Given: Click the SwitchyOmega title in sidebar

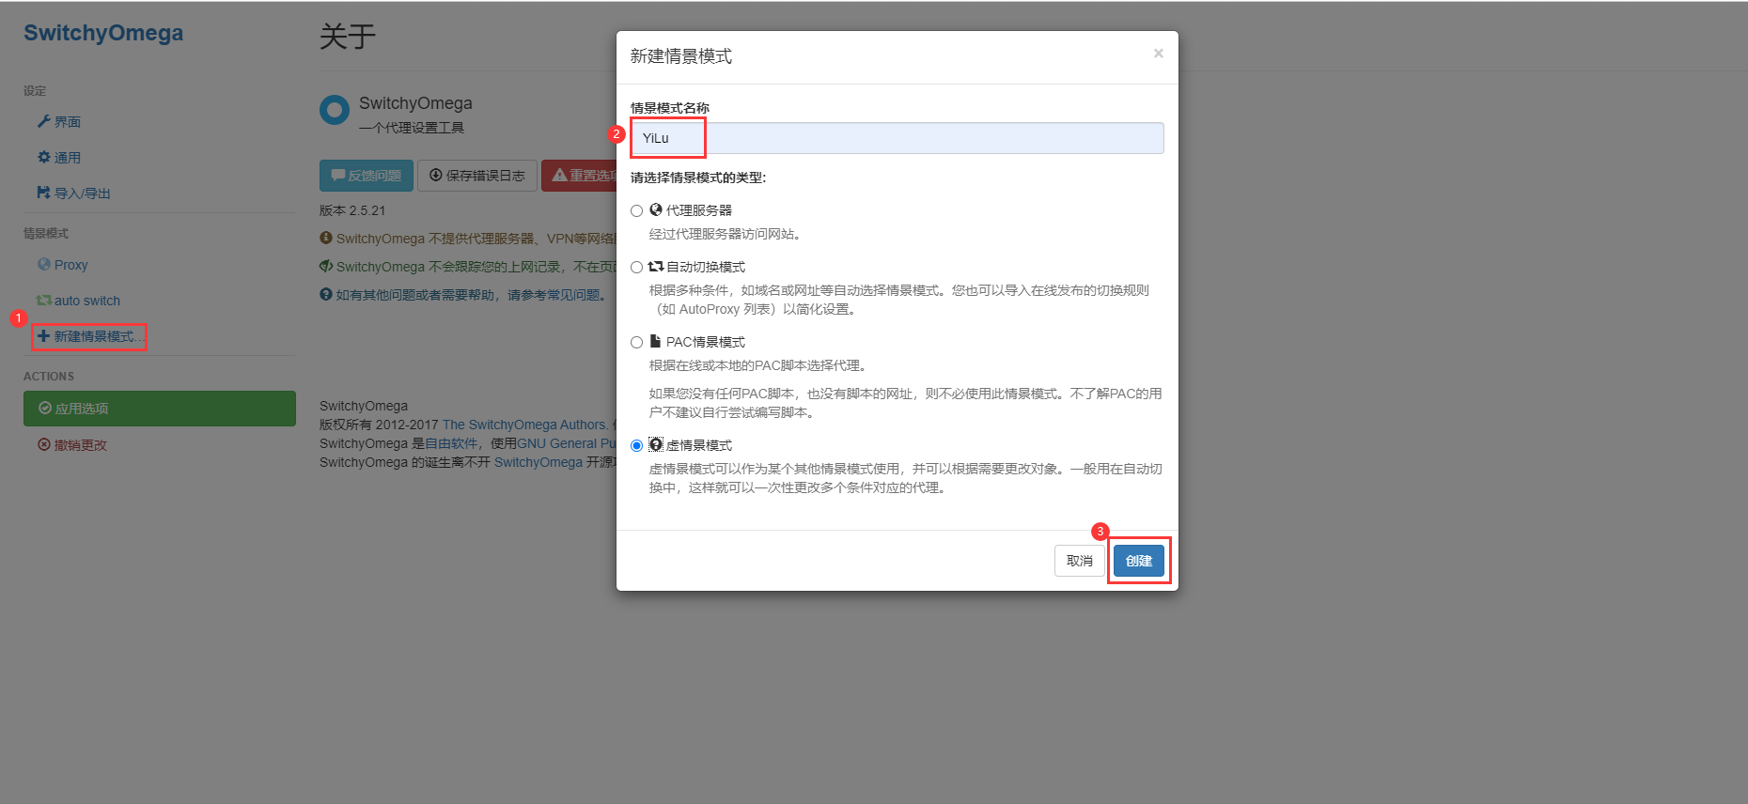Looking at the screenshot, I should point(103,33).
